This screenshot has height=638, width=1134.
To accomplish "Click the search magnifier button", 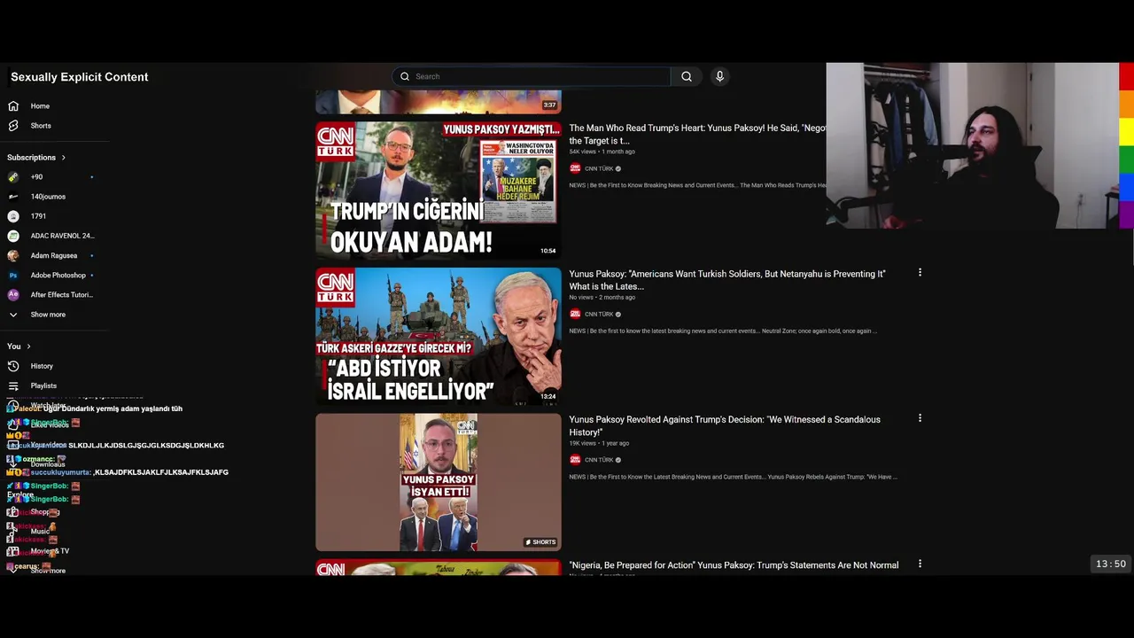I will pos(687,76).
